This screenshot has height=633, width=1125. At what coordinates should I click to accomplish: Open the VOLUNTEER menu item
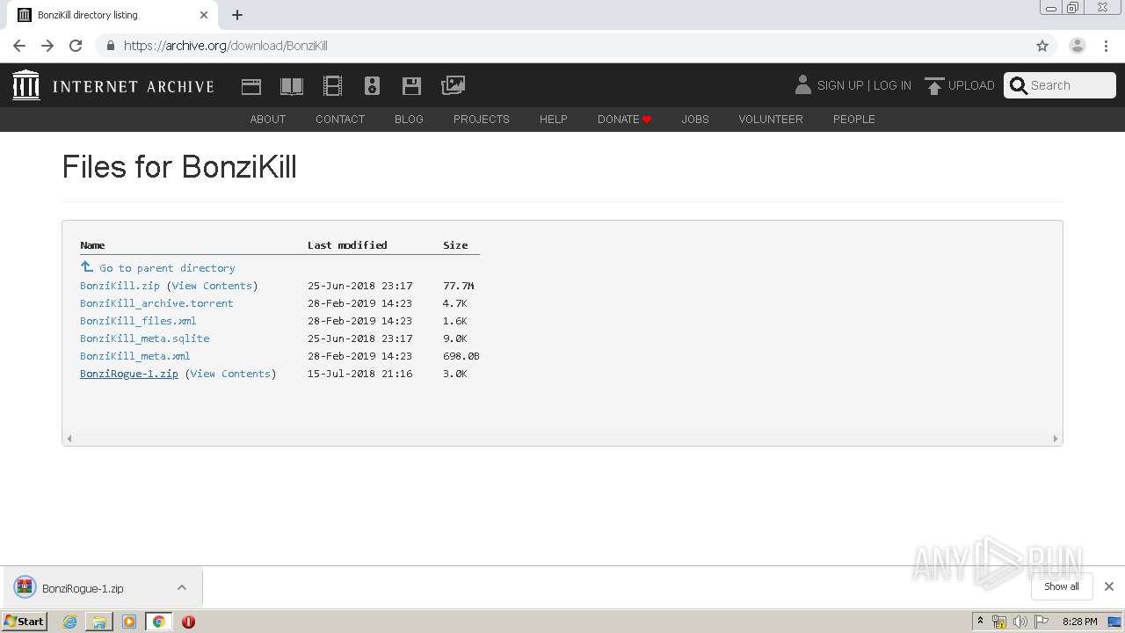771,119
